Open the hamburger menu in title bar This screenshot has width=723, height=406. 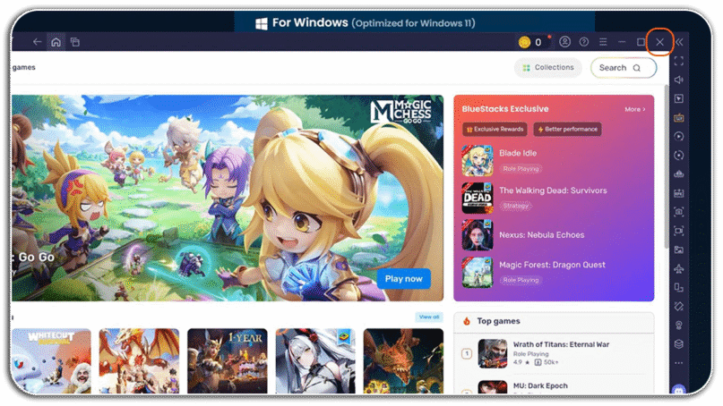click(603, 42)
